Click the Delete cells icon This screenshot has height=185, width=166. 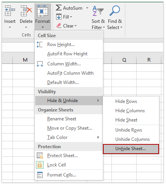click(26, 11)
